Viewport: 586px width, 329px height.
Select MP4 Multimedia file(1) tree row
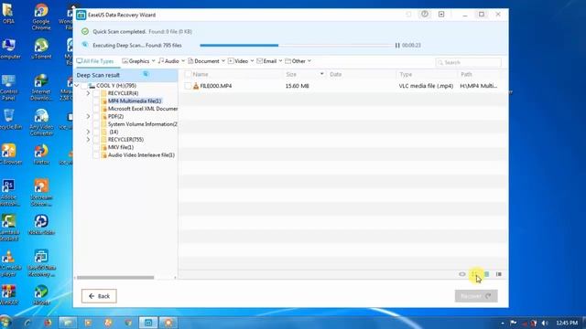[135, 101]
